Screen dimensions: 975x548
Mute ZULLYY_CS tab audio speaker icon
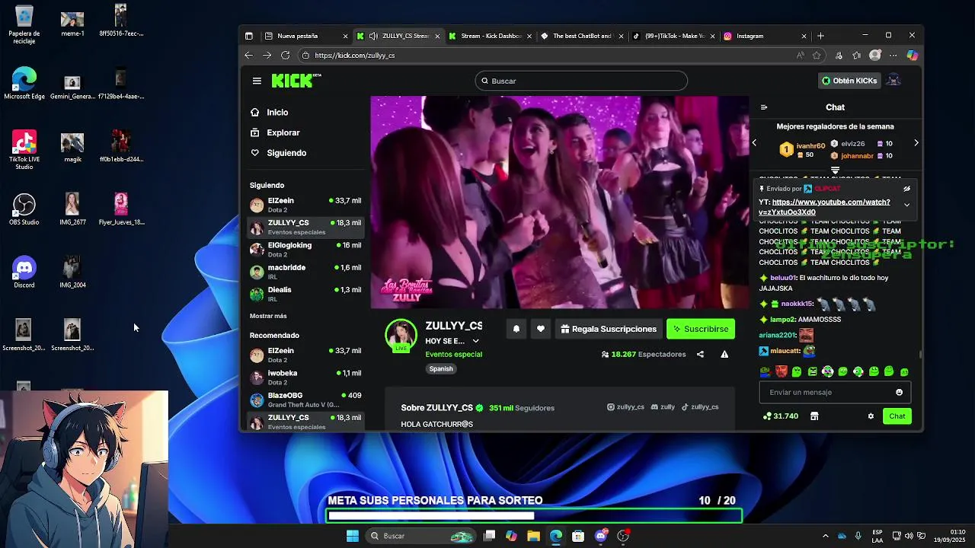373,36
